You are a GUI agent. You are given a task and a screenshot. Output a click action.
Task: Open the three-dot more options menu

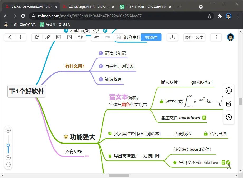click(216, 37)
